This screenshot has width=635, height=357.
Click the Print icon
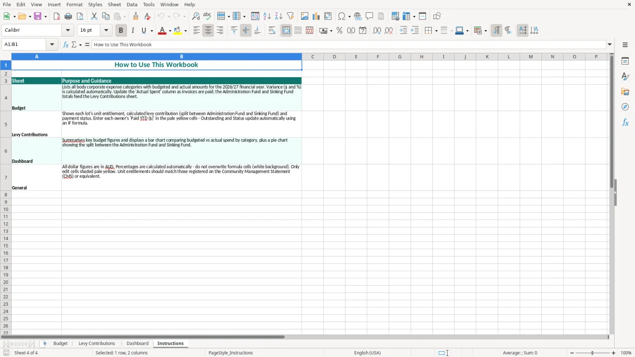tap(68, 16)
